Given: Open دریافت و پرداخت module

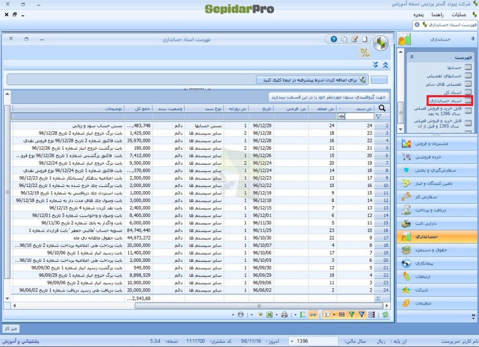Looking at the screenshot, I should pyautogui.click(x=437, y=210).
